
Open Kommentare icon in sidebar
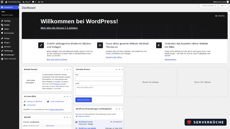[2, 33]
